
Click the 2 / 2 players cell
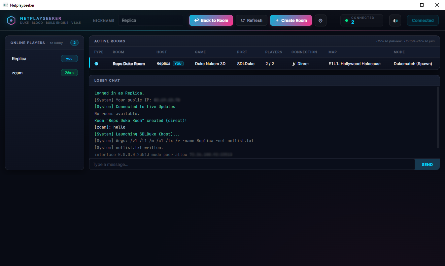pyautogui.click(x=270, y=64)
